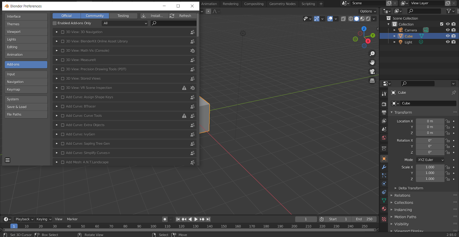The width and height of the screenshot is (459, 237).
Task: Click the Scale Z value field
Action: click(430, 179)
